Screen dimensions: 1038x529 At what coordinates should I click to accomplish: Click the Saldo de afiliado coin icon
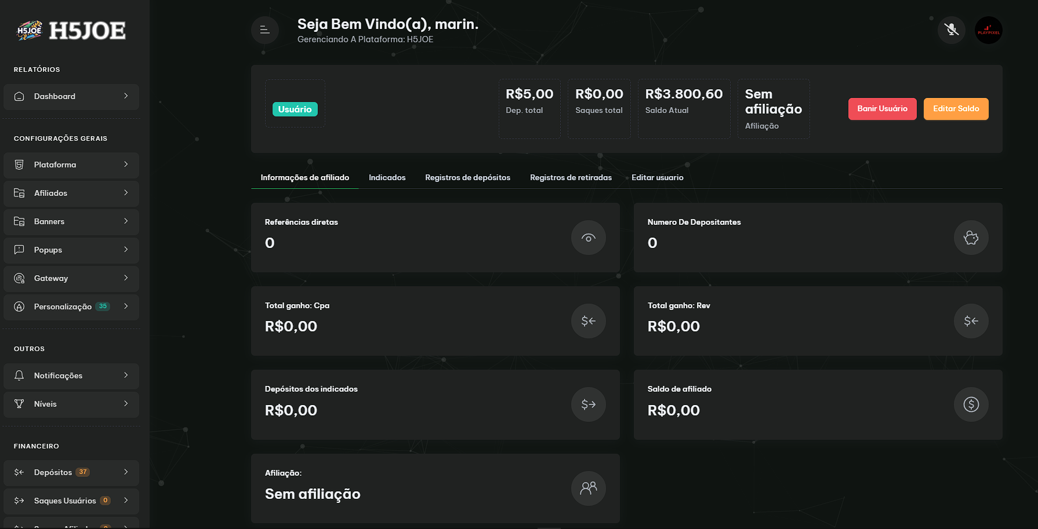971,404
